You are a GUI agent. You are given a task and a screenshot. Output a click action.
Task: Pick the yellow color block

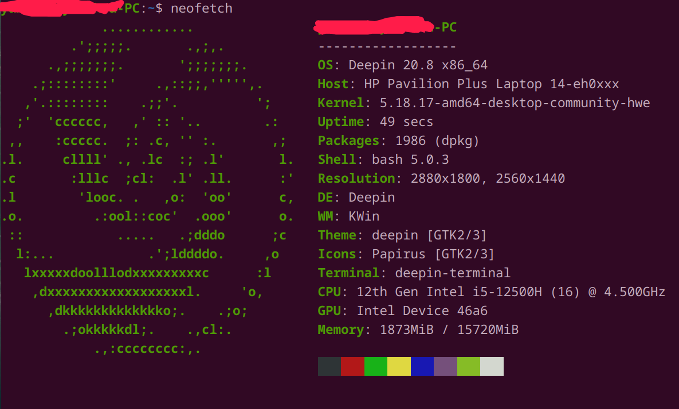(399, 366)
